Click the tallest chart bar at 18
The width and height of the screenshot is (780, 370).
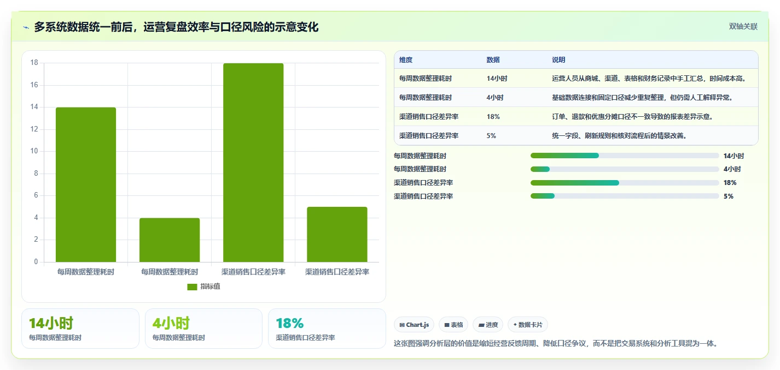[253, 163]
